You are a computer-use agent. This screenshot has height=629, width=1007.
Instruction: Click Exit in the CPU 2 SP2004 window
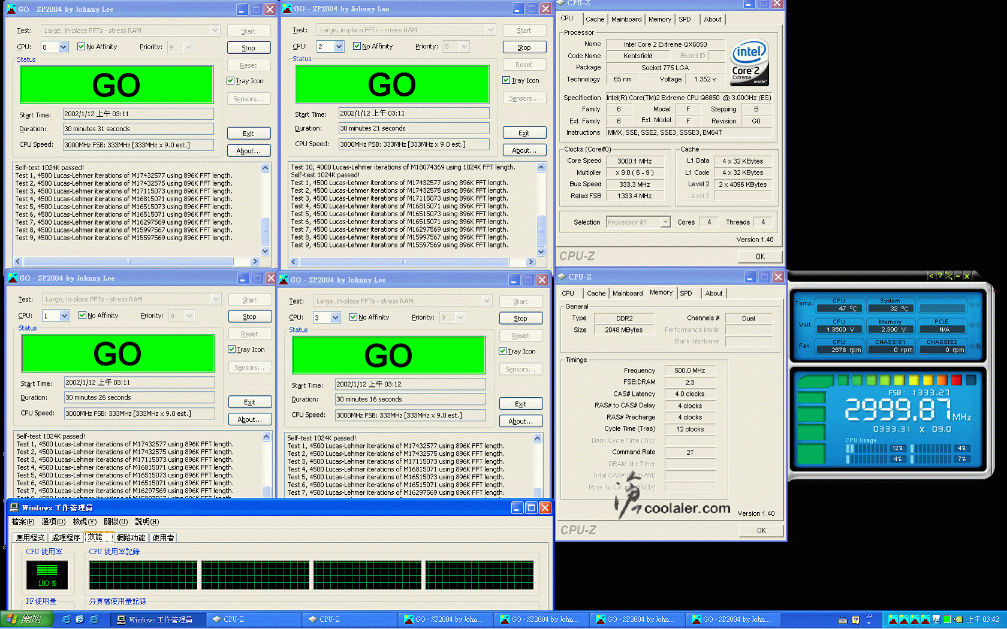524,133
